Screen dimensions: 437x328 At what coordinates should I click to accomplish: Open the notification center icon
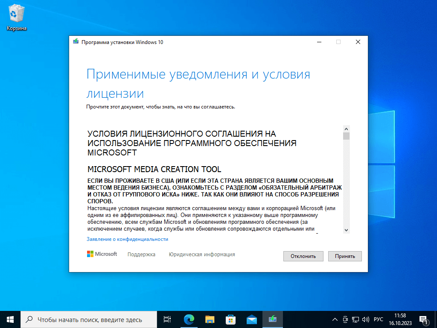tap(424, 319)
